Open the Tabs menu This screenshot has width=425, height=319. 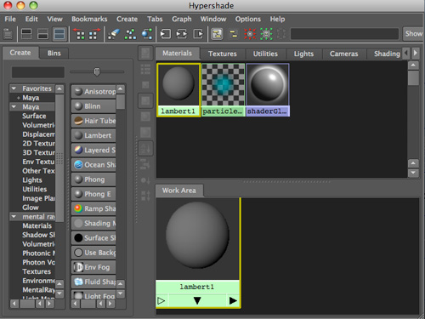click(x=155, y=19)
